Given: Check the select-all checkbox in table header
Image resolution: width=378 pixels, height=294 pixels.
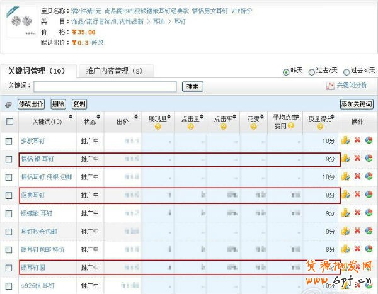Looking at the screenshot, I should [9, 122].
